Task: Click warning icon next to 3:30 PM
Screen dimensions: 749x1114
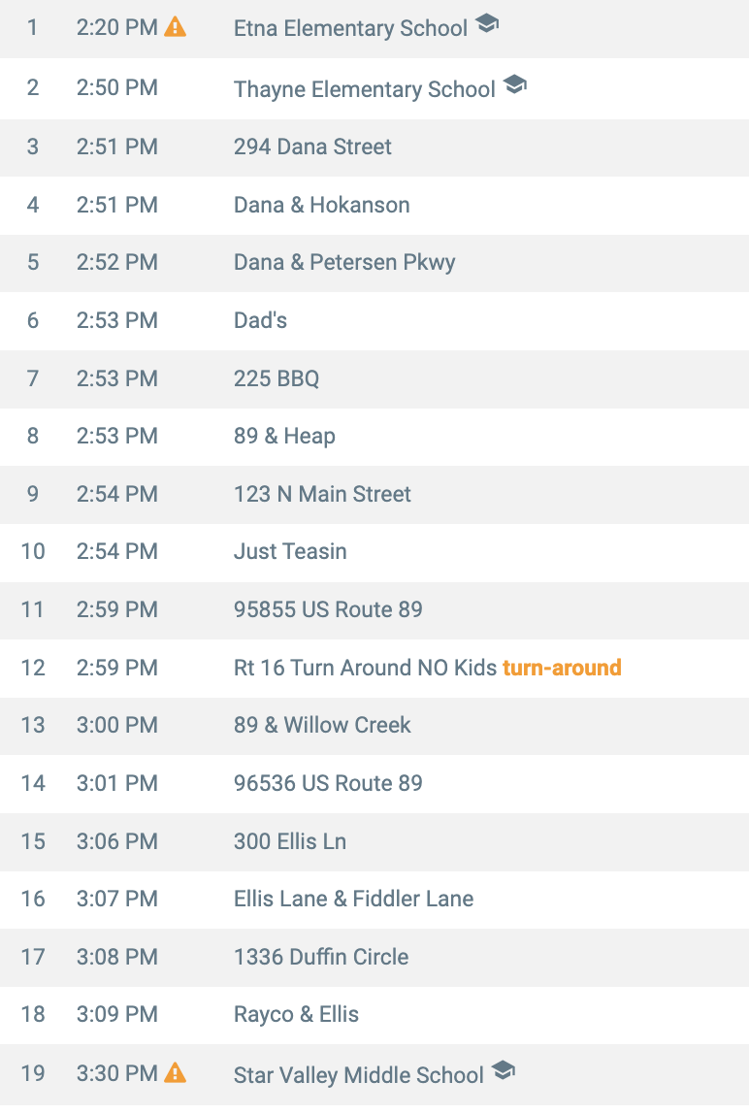Action: tap(175, 1073)
